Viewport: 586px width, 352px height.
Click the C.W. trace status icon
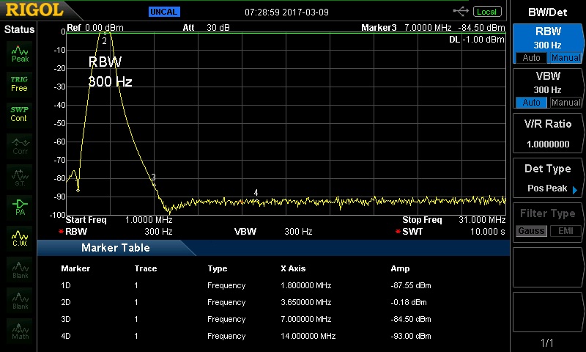click(x=21, y=238)
